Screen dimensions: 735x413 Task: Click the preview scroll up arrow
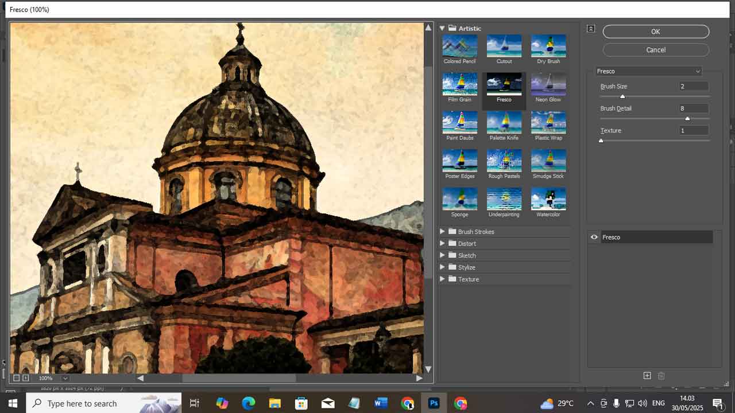click(428, 27)
